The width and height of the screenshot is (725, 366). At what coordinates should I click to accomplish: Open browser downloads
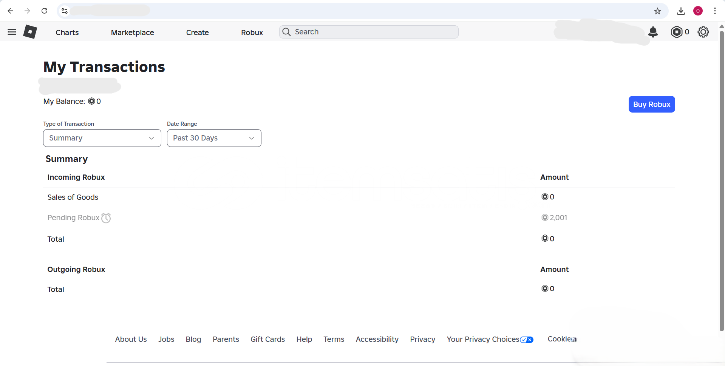[681, 11]
